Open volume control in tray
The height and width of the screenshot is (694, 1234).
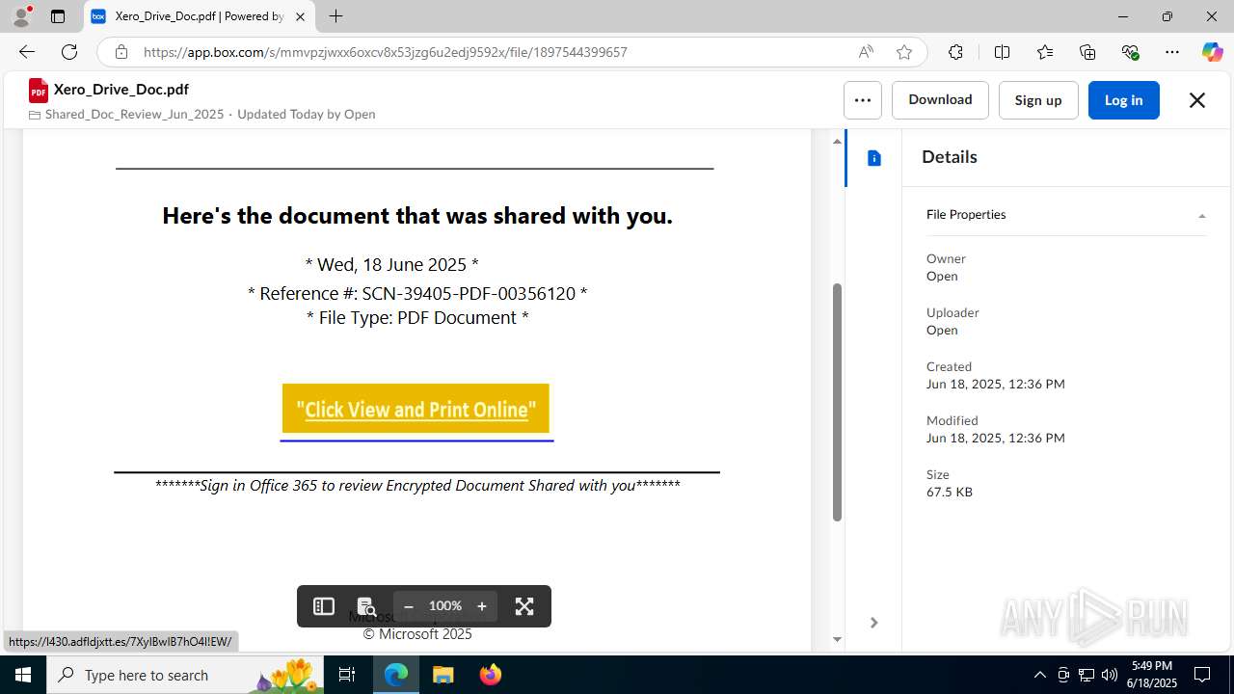(1110, 675)
